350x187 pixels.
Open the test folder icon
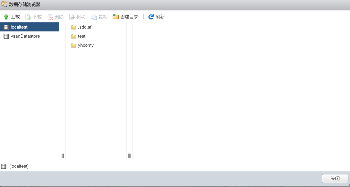point(73,36)
